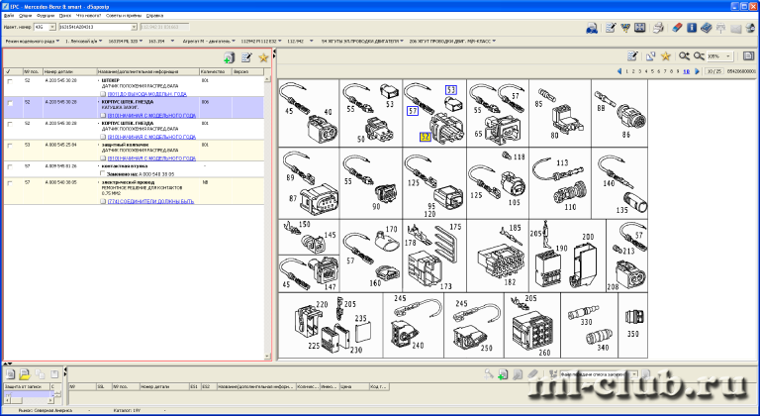
Task: Toggle the layout icon right of the zoom box
Action: (x=748, y=56)
